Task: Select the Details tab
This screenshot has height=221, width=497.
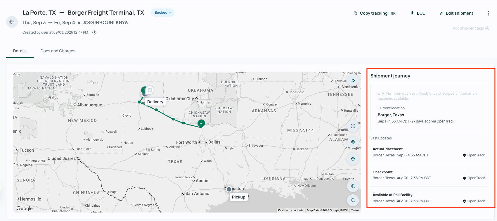Action: (x=20, y=51)
